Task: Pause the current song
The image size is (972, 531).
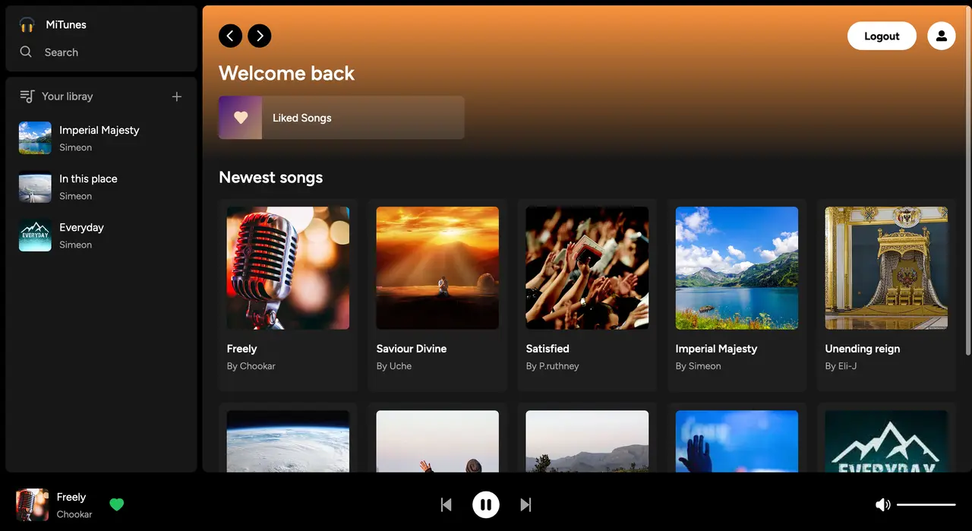Action: click(486, 504)
